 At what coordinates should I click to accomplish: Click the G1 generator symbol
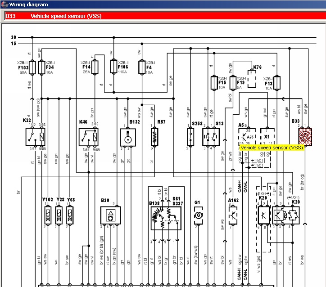click(197, 216)
